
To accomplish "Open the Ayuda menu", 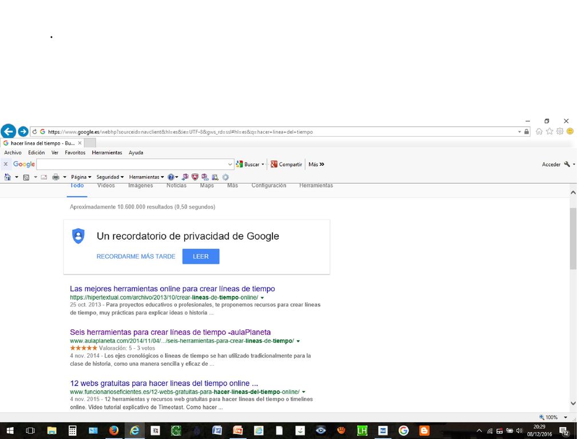I will (x=136, y=153).
